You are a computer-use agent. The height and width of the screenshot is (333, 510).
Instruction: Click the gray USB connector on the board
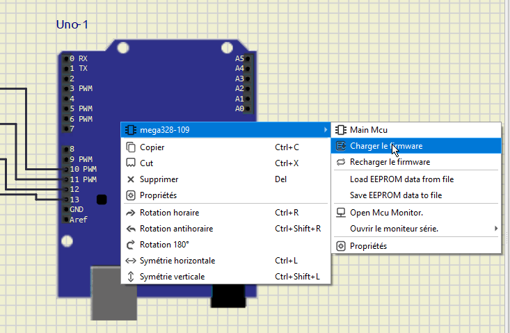[x=113, y=293]
